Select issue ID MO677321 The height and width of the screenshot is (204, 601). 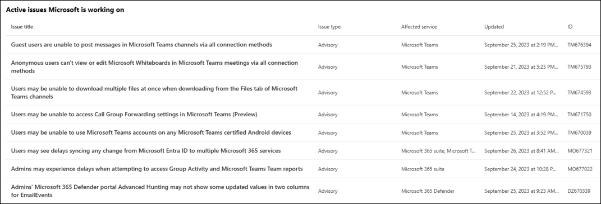tap(580, 151)
